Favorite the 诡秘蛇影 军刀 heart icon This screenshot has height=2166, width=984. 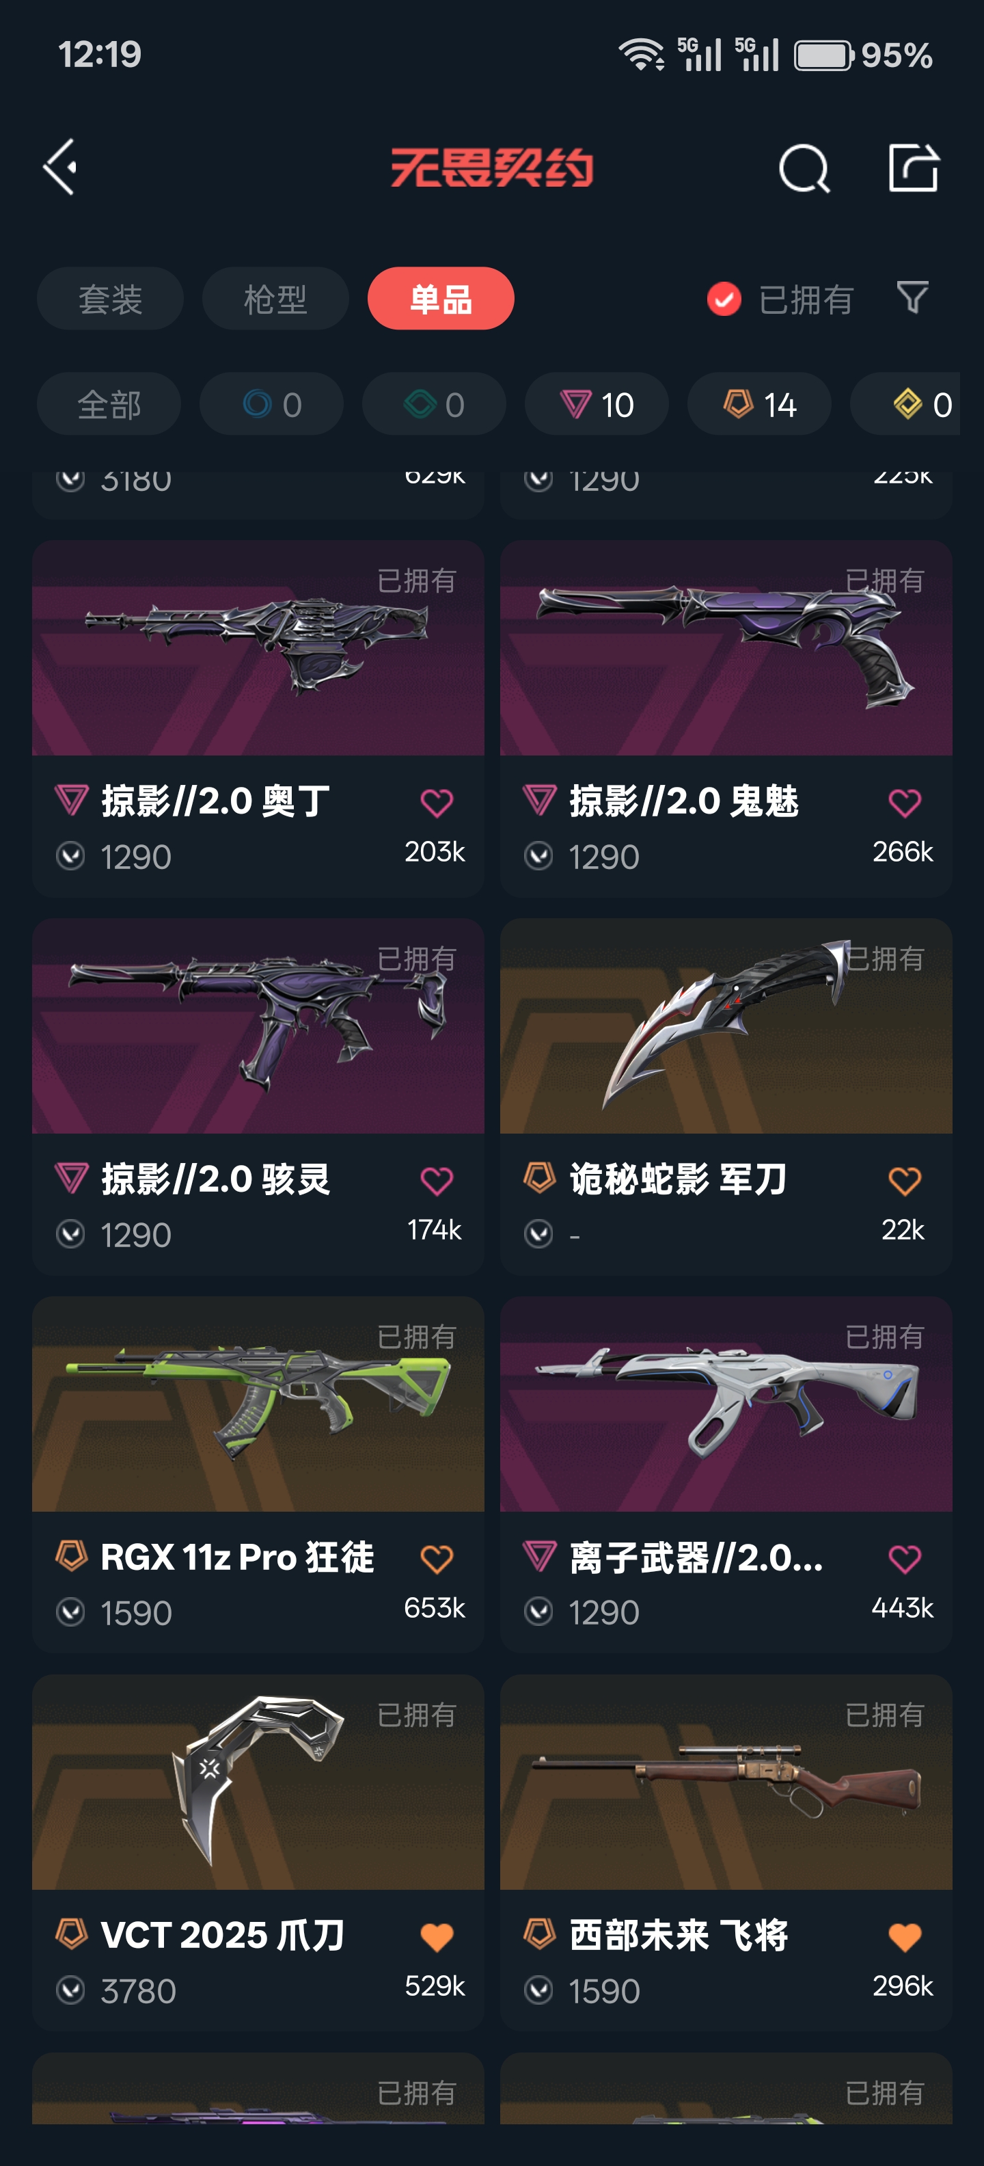[x=904, y=1181]
